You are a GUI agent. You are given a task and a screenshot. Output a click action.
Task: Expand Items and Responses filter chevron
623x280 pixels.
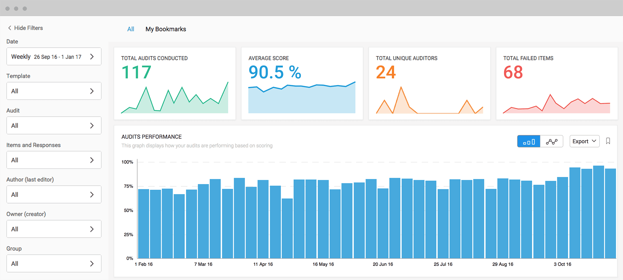[x=92, y=160]
